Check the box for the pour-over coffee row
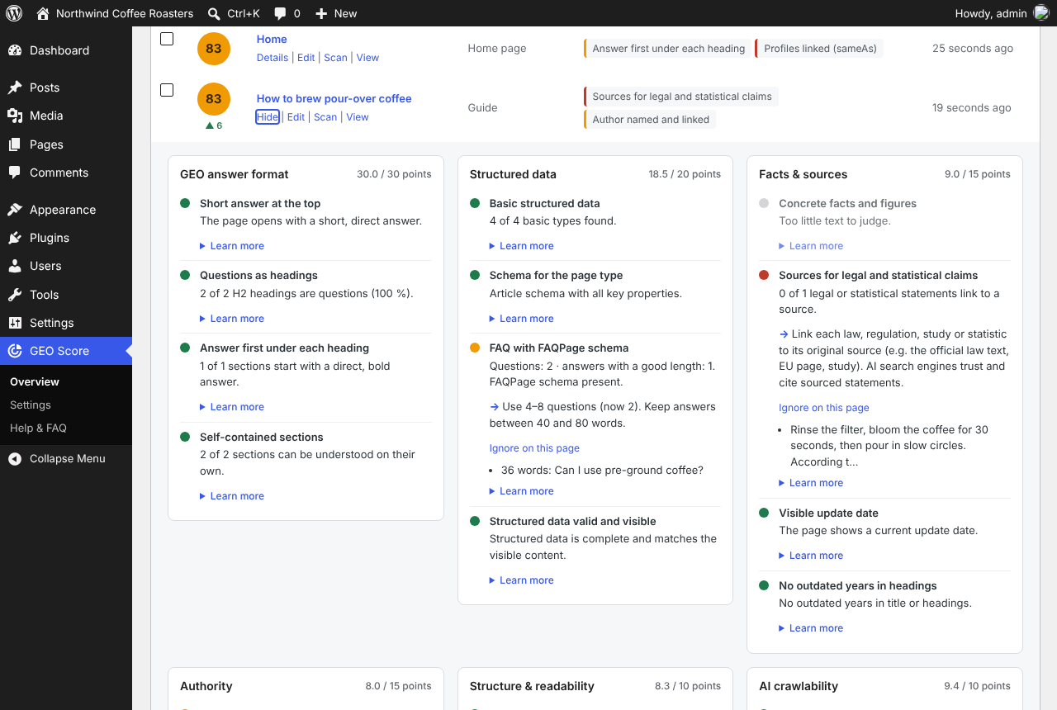This screenshot has width=1057, height=710. point(167,90)
